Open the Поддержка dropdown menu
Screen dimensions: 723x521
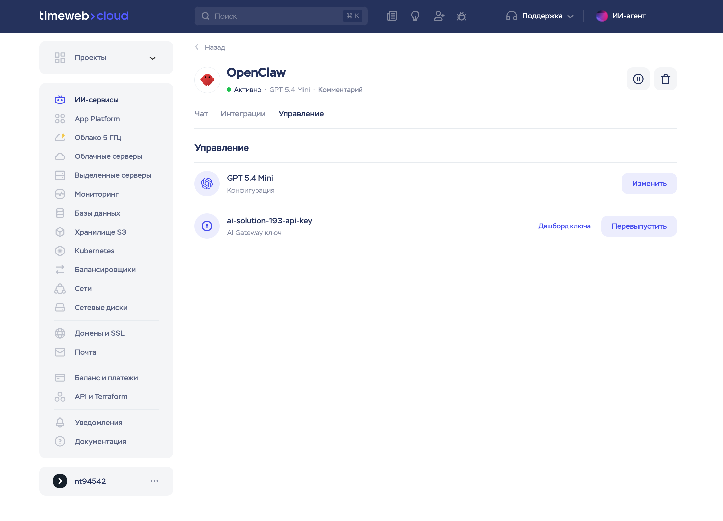tap(540, 16)
